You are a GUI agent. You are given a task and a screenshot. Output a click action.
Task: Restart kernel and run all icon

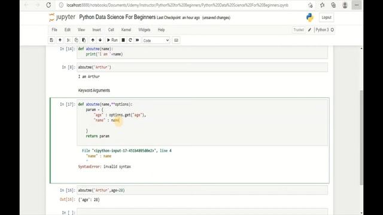[137, 40]
